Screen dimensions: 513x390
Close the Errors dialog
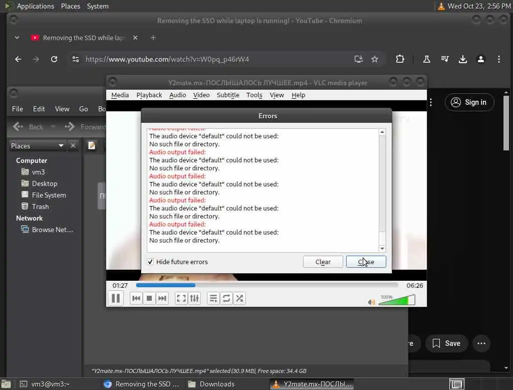[x=366, y=262]
